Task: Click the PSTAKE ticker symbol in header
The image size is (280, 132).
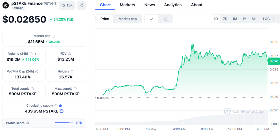Action: point(50,3)
